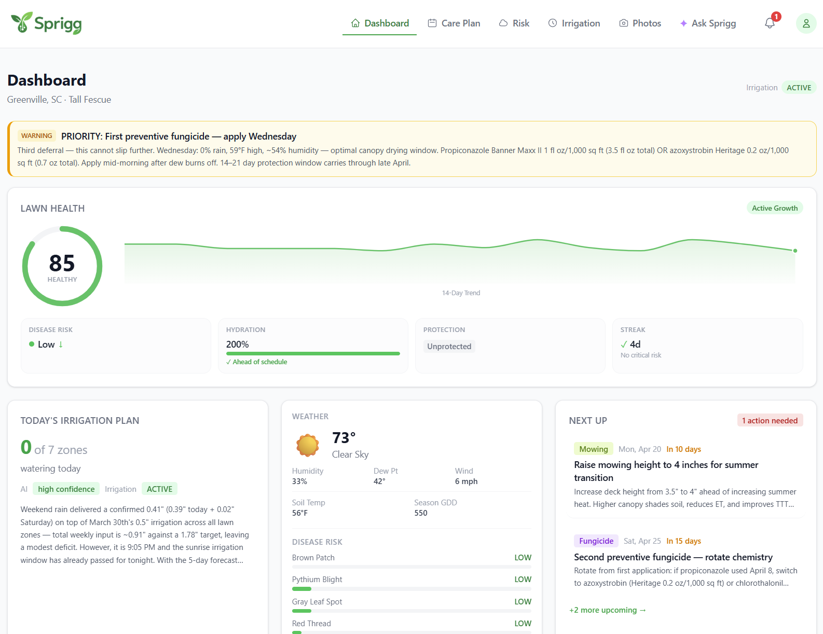
Task: Click the Mon, Apr 20 date
Action: [640, 449]
